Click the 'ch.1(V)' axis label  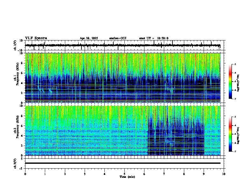pos(15,45)
